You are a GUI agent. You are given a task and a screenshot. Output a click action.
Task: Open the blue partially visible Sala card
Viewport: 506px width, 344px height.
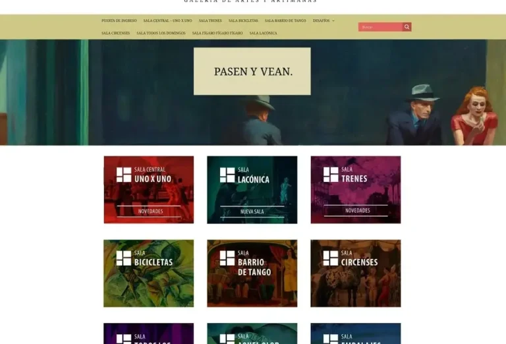pyautogui.click(x=356, y=333)
